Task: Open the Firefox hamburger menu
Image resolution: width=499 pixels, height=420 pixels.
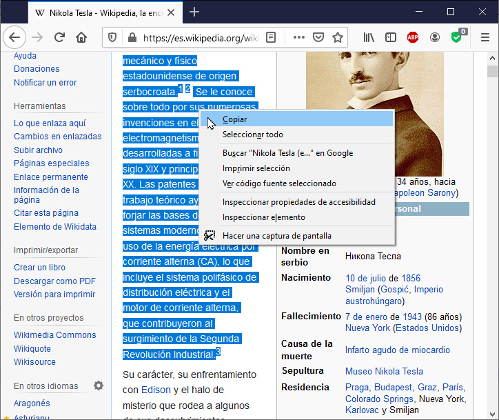Action: click(485, 37)
